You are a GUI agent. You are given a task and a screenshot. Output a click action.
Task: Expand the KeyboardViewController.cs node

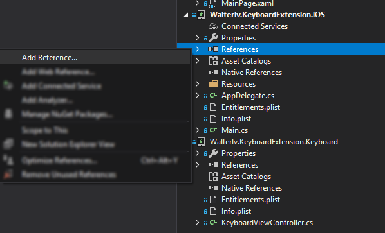(197, 223)
